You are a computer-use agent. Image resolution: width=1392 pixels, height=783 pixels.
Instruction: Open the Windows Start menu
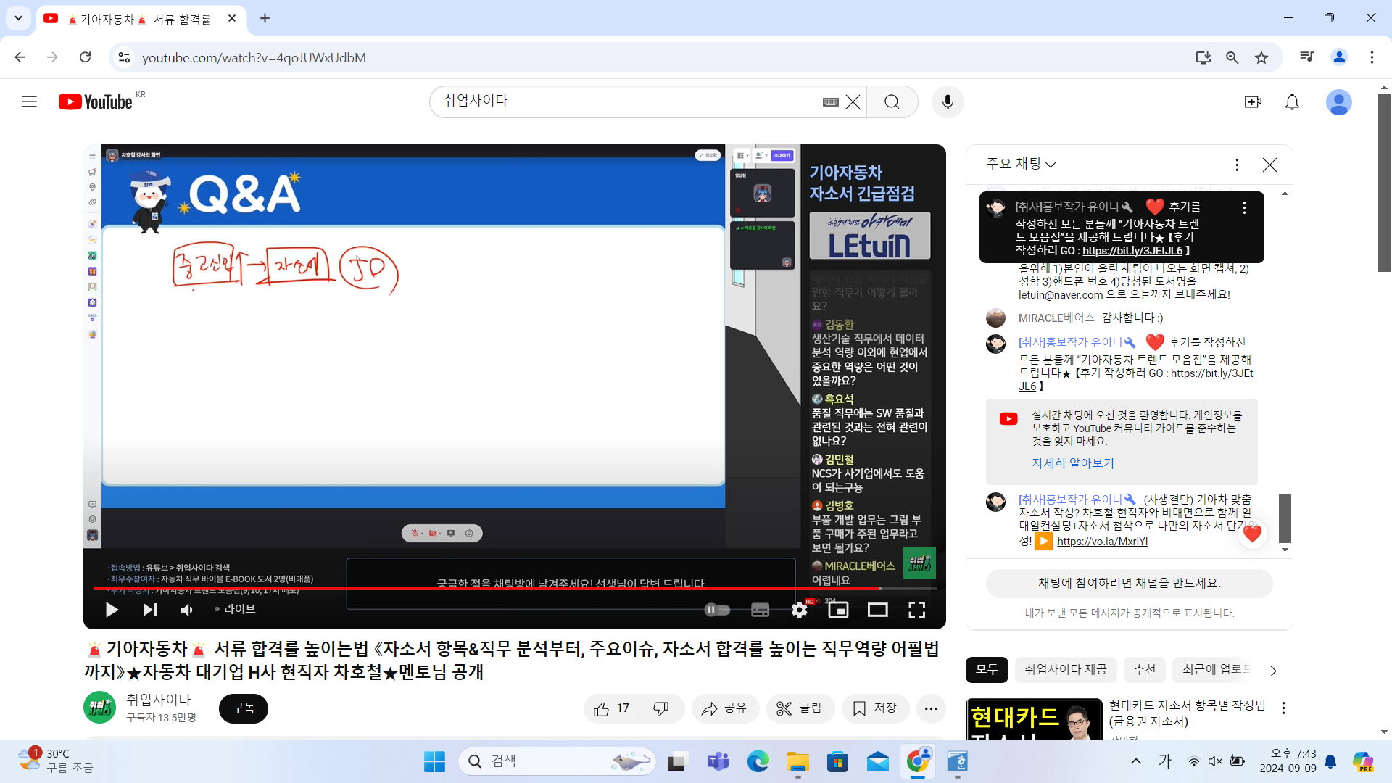pos(434,761)
